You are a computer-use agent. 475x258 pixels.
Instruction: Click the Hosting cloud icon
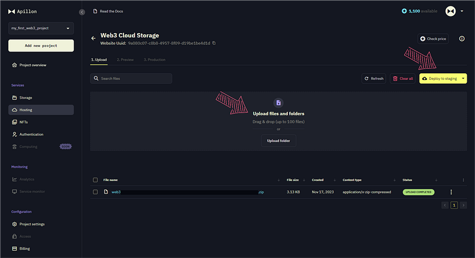tap(14, 110)
